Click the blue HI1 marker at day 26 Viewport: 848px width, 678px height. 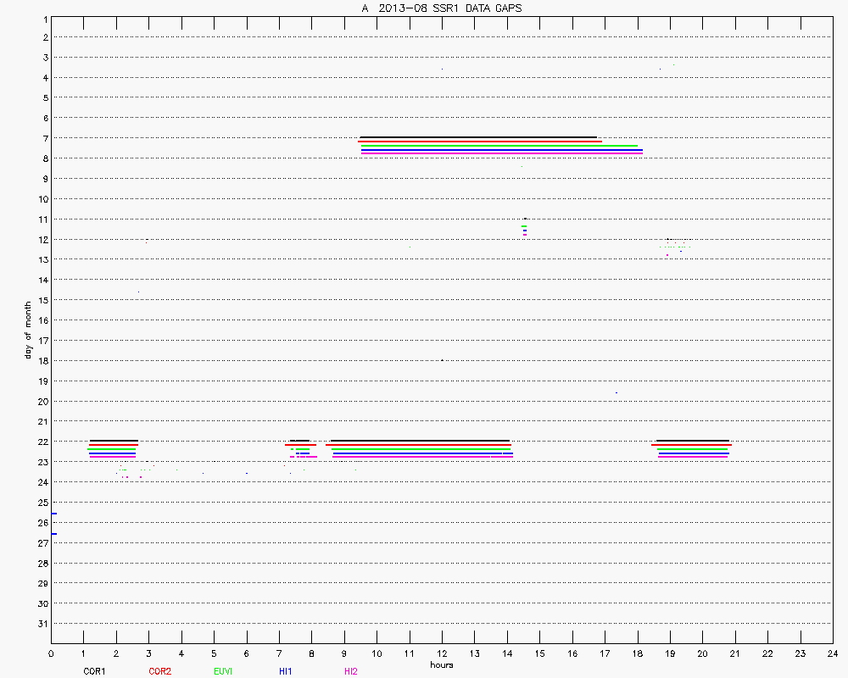click(53, 534)
